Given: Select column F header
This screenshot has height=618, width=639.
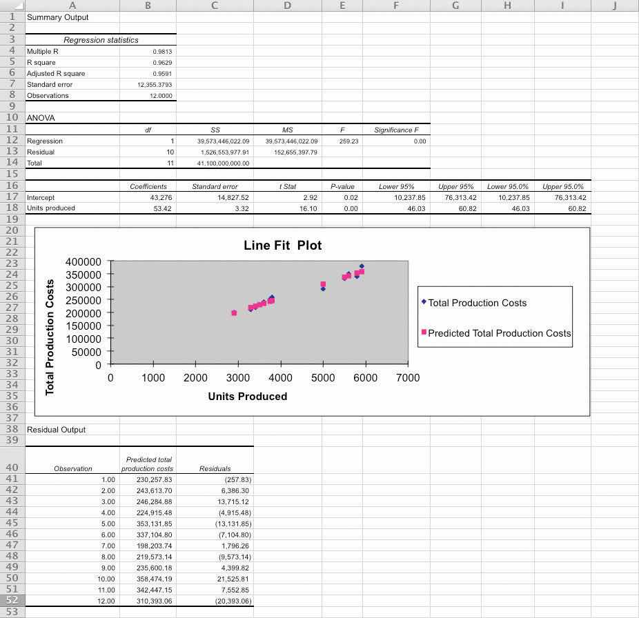Looking at the screenshot, I should (395, 6).
